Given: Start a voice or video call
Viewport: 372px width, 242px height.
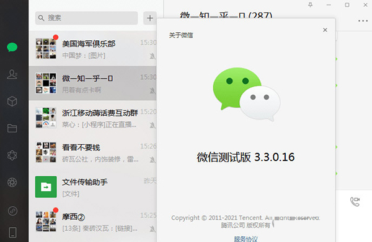Looking at the screenshot, I should tap(355, 202).
